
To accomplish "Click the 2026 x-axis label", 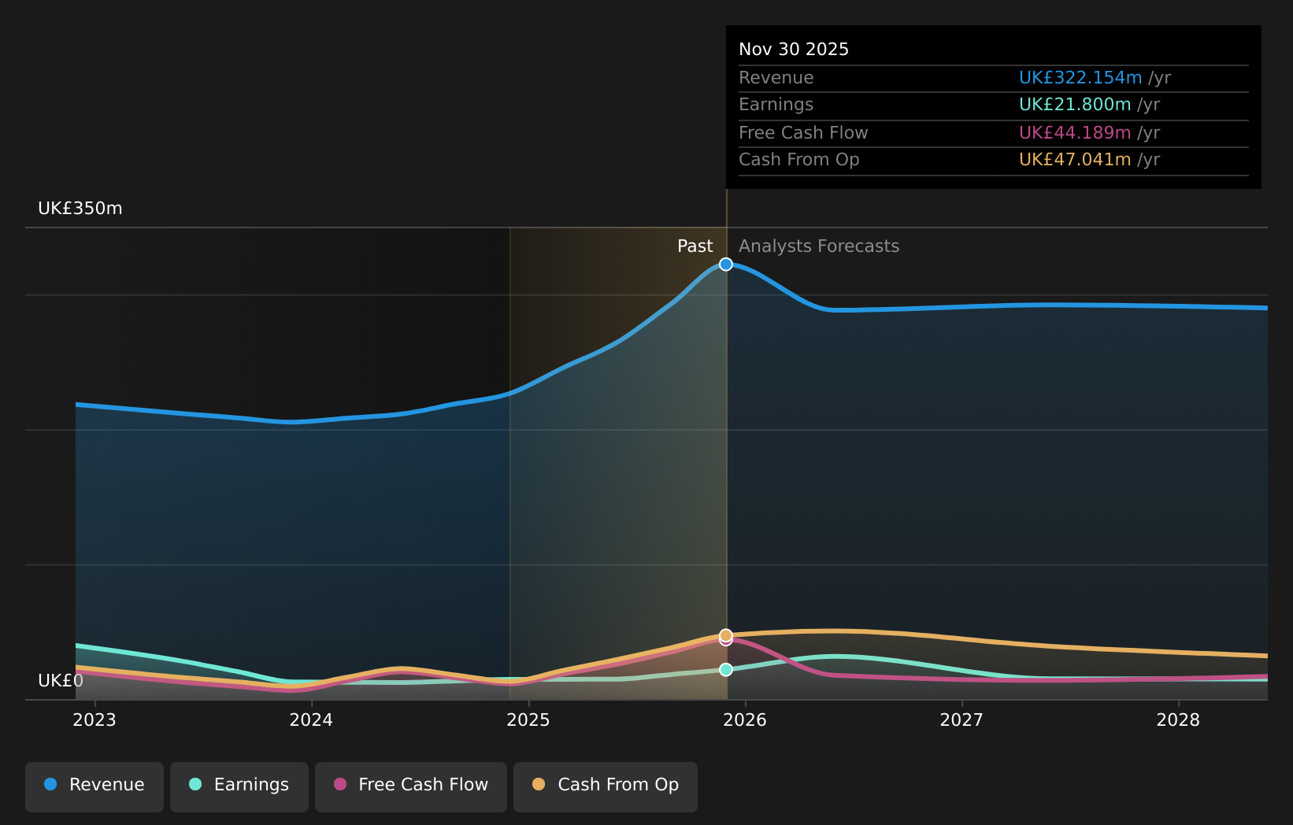I will (745, 720).
